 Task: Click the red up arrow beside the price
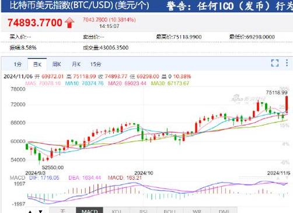pos(69,23)
